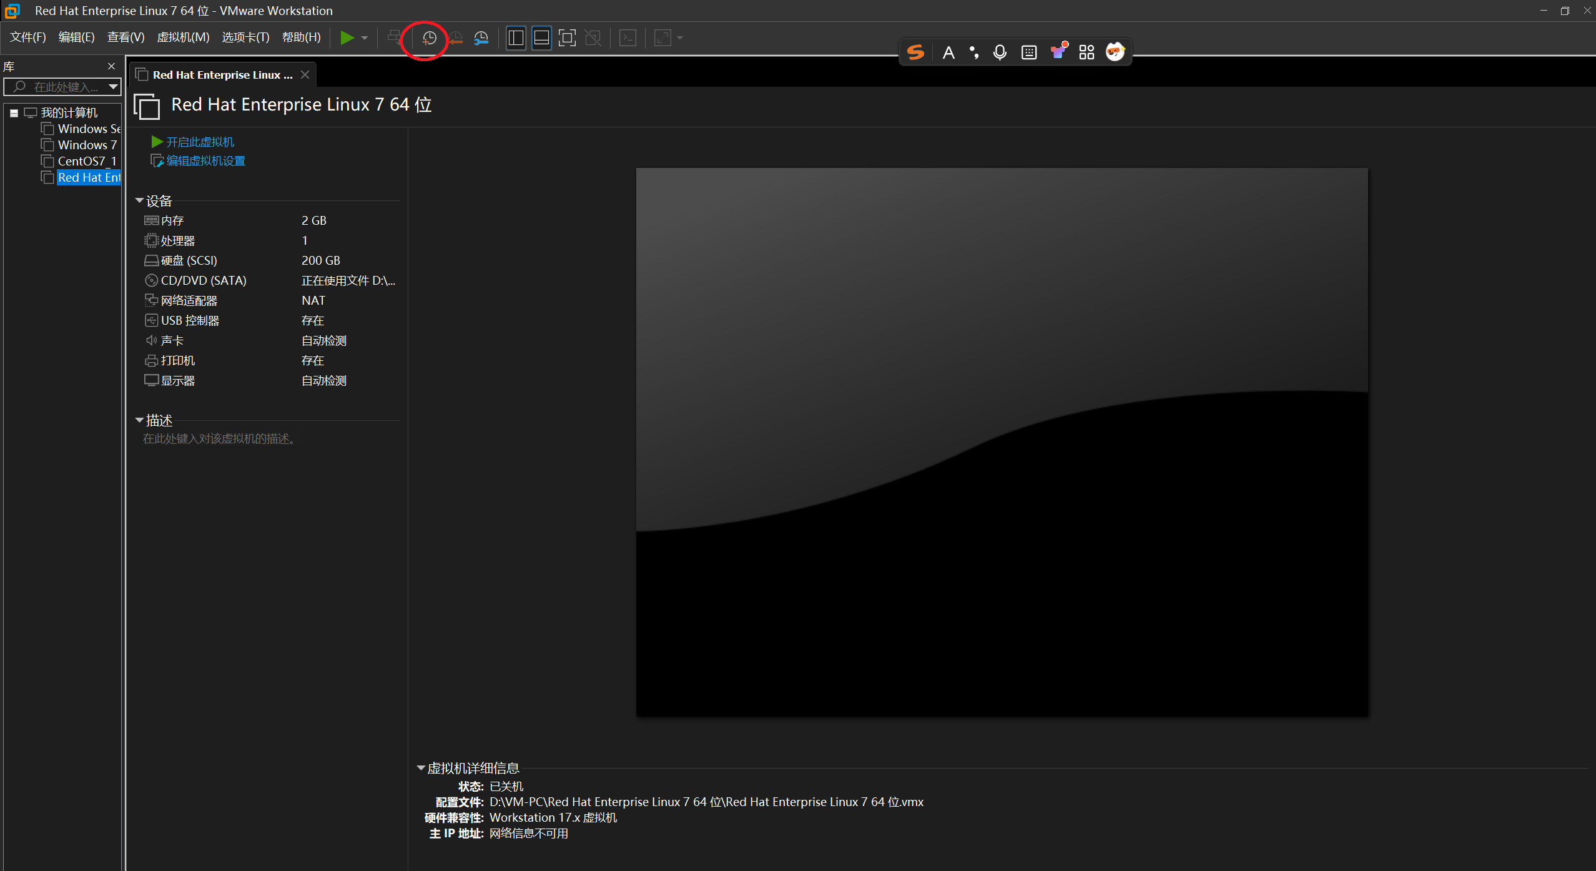Image resolution: width=1596 pixels, height=871 pixels.
Task: Collapse the 设备 devices section
Action: (139, 200)
